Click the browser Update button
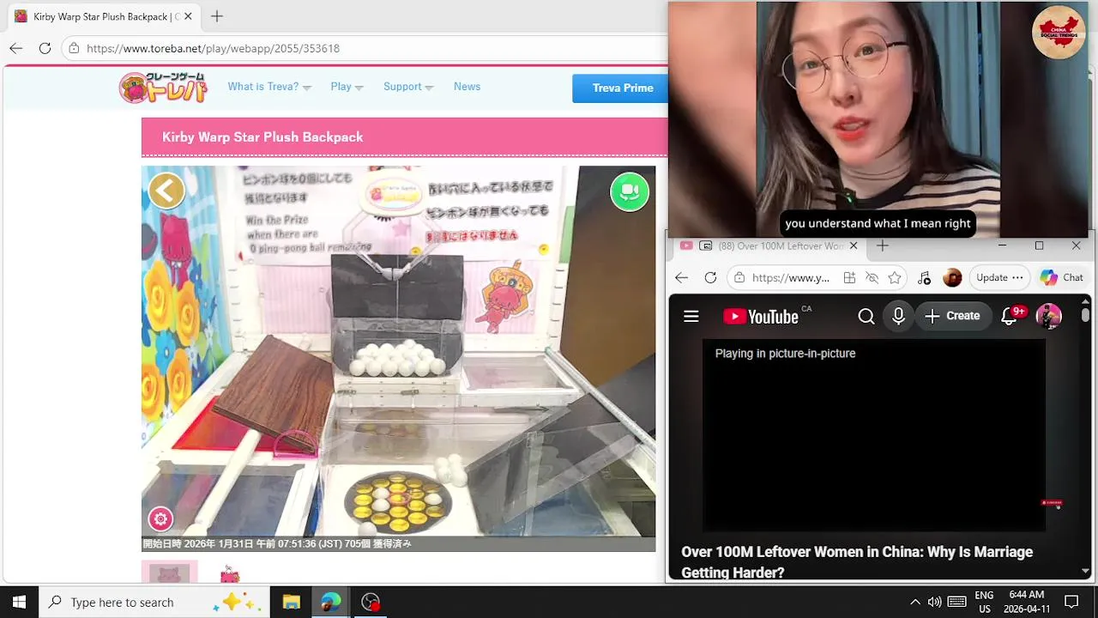This screenshot has height=618, width=1098. click(1000, 277)
